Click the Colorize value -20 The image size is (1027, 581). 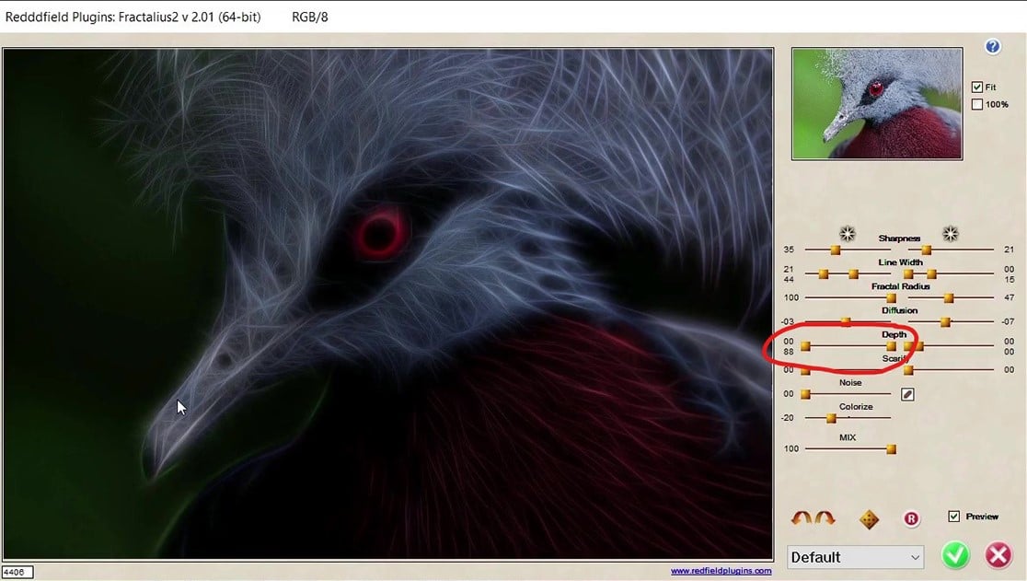tap(788, 418)
